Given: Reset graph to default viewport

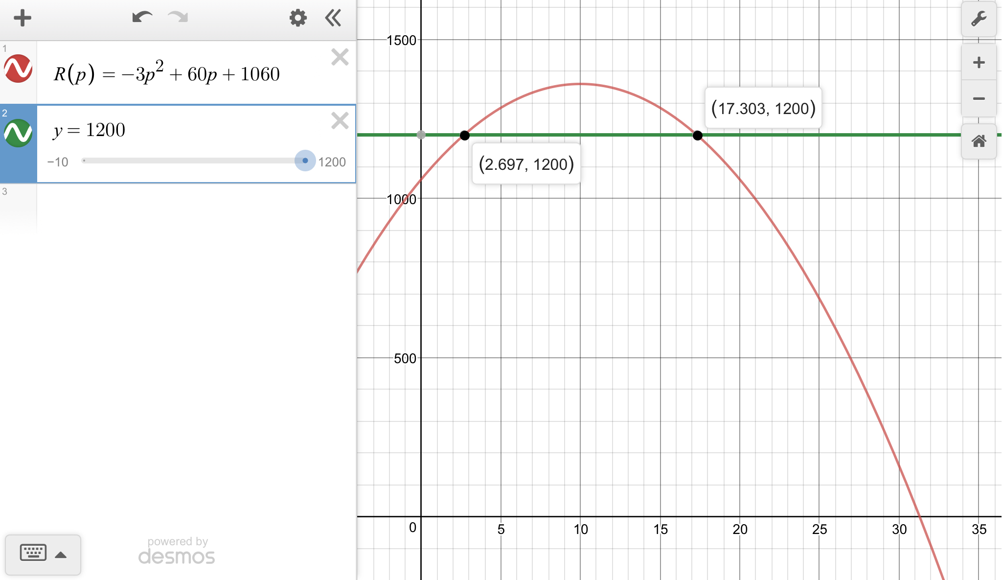Looking at the screenshot, I should (x=979, y=141).
